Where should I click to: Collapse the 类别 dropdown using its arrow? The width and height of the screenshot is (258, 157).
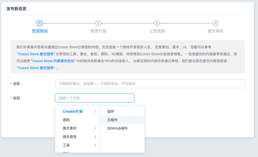[x=130, y=98]
